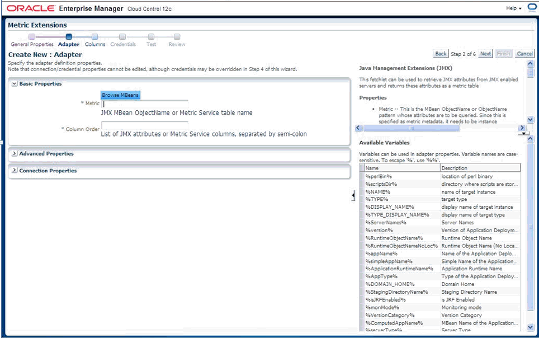Click the Review step marker

coord(177,36)
